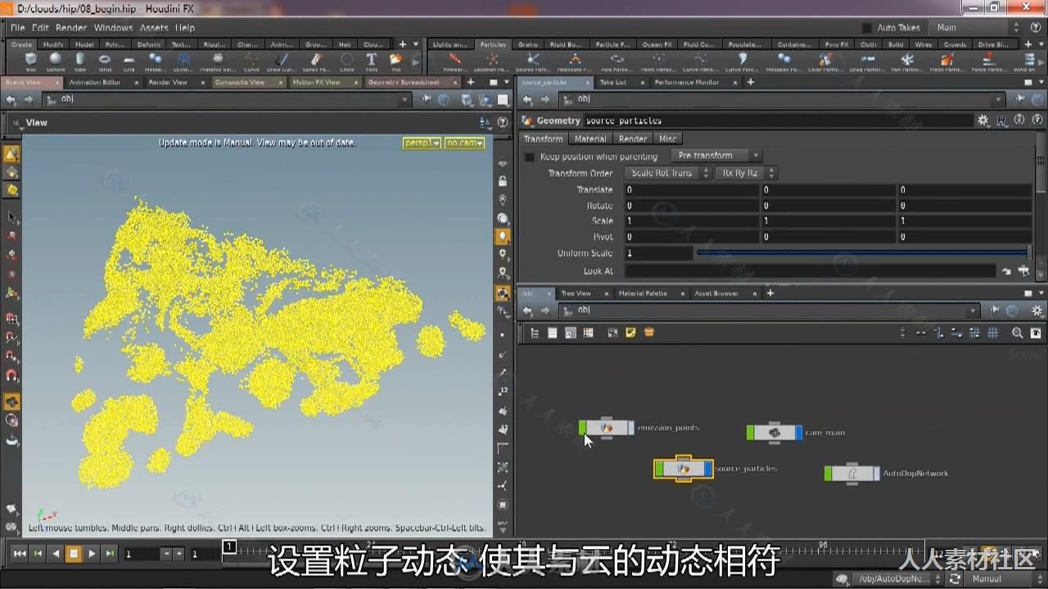The height and width of the screenshot is (589, 1048).
Task: Click the magnifier search icon in network editor
Action: click(1018, 333)
